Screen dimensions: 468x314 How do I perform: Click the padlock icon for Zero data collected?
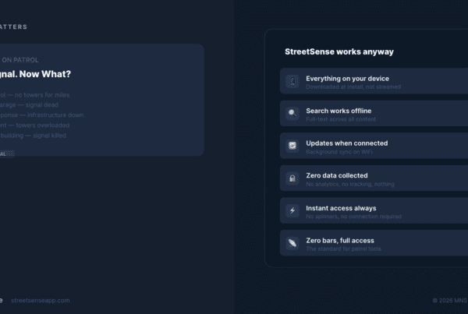[292, 178]
